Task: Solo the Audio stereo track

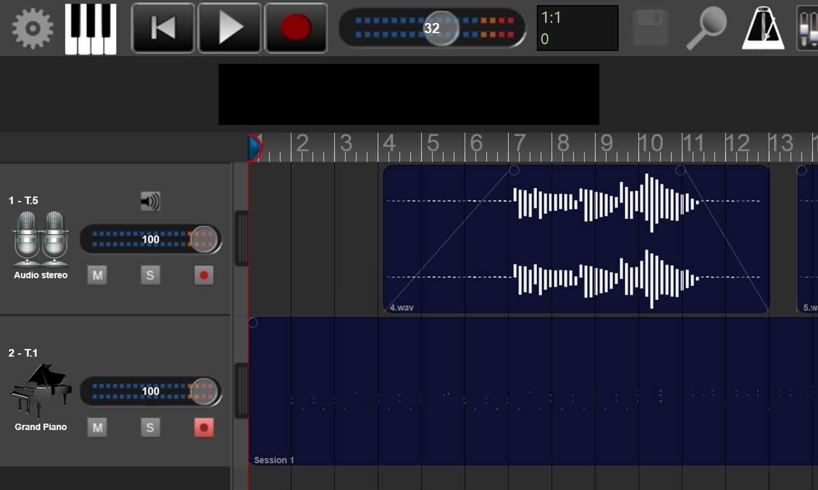Action: (x=150, y=275)
